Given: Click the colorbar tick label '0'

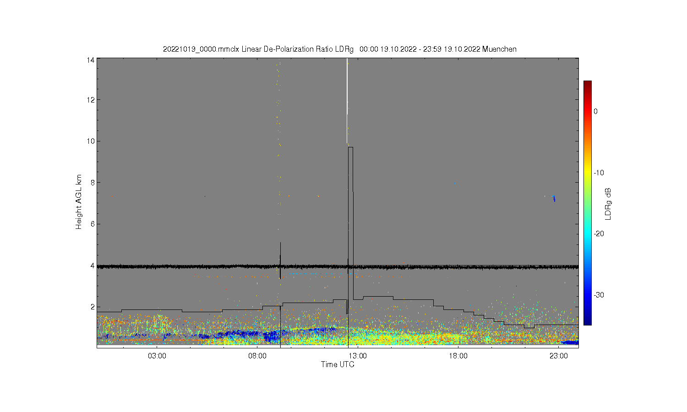Looking at the screenshot, I should click(x=596, y=111).
